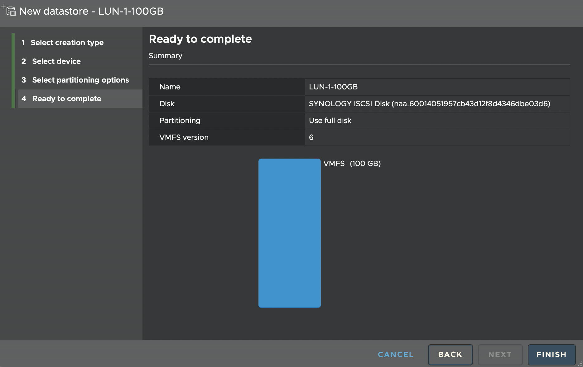The image size is (583, 367).
Task: Click the new datastore icon in the title bar
Action: point(10,11)
